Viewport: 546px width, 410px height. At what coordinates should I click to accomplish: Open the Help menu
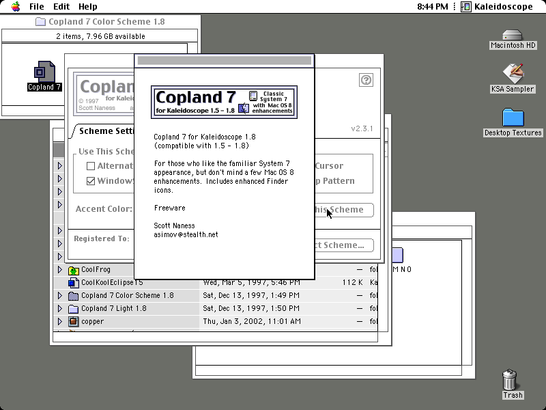88,7
